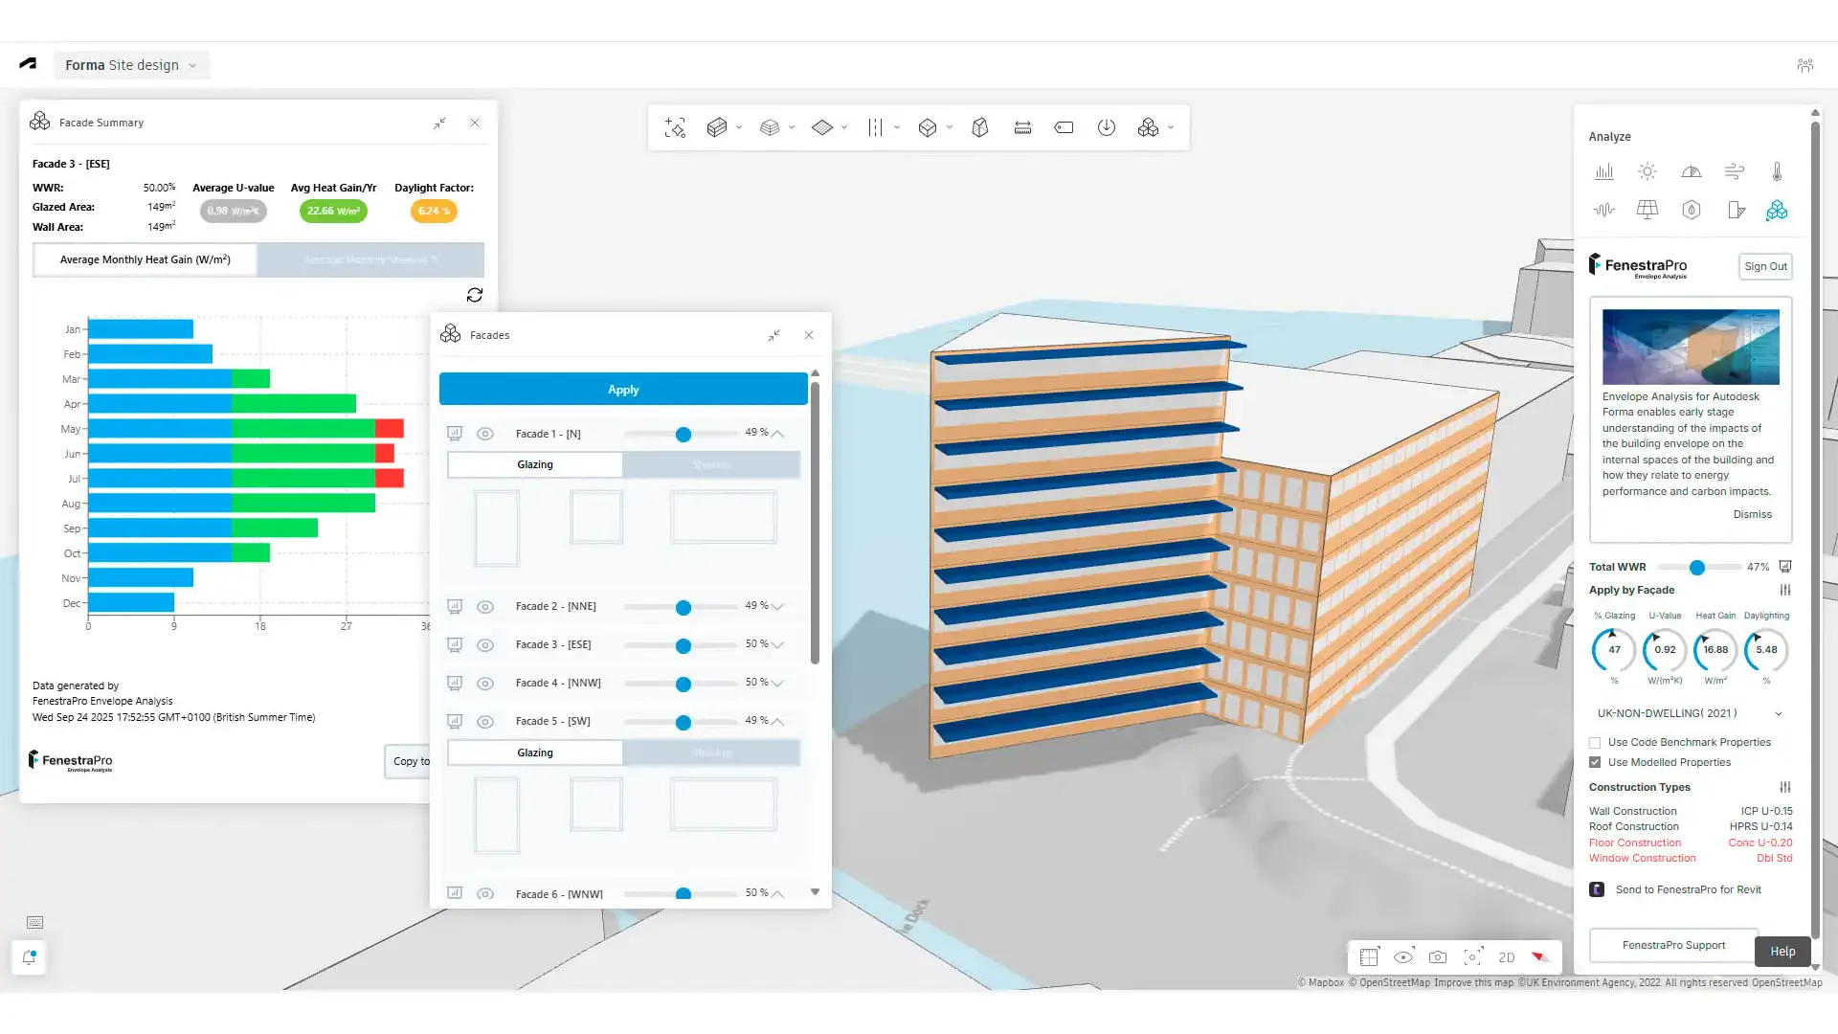Viewport: 1838px width, 1034px height.
Task: Expand Facade 3 - [ESE] section chevron
Action: (778, 645)
